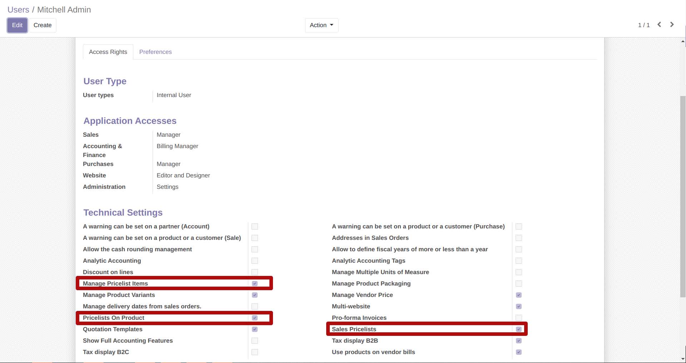Toggle 'A warning can be set on a partner (Account)' checkbox

point(255,226)
